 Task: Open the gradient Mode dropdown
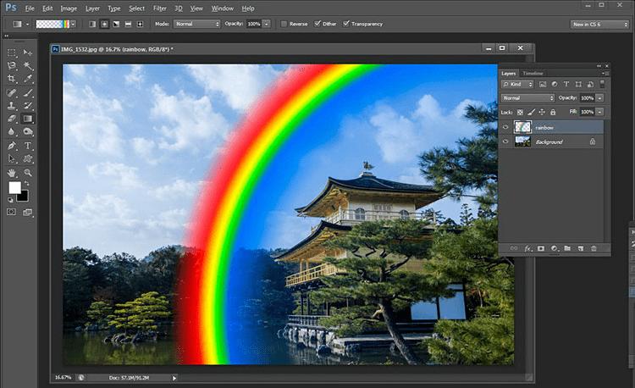(x=197, y=24)
